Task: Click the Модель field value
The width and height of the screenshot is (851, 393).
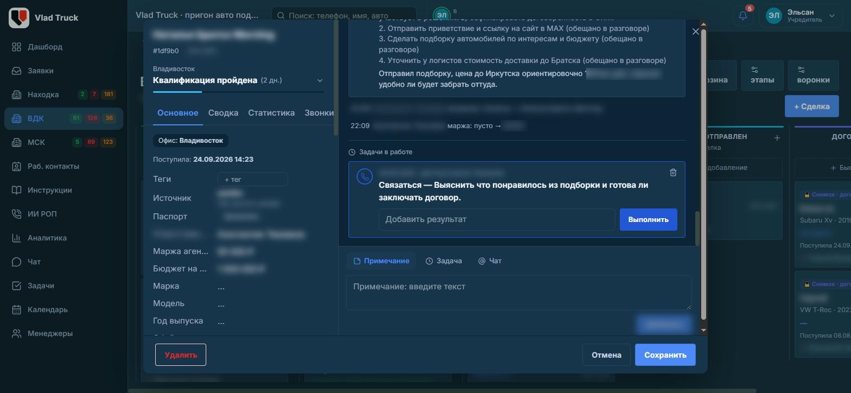Action: [x=221, y=304]
